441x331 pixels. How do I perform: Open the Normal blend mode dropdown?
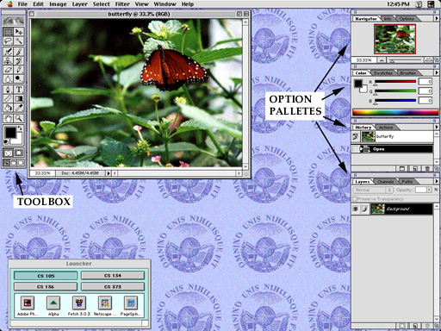click(x=372, y=190)
